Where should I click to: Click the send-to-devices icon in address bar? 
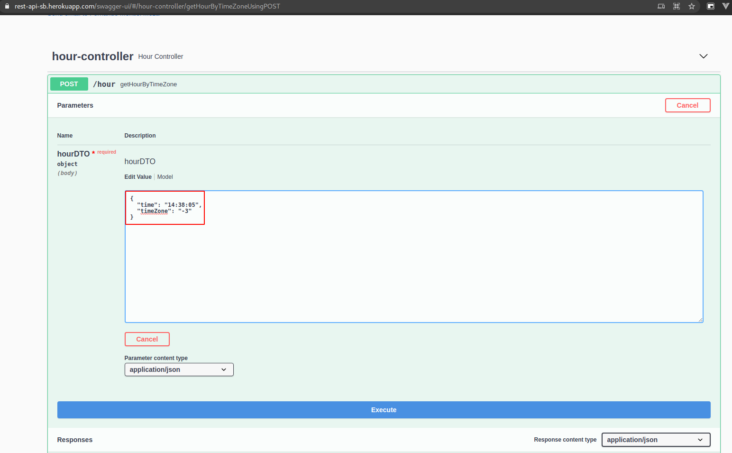(x=661, y=6)
